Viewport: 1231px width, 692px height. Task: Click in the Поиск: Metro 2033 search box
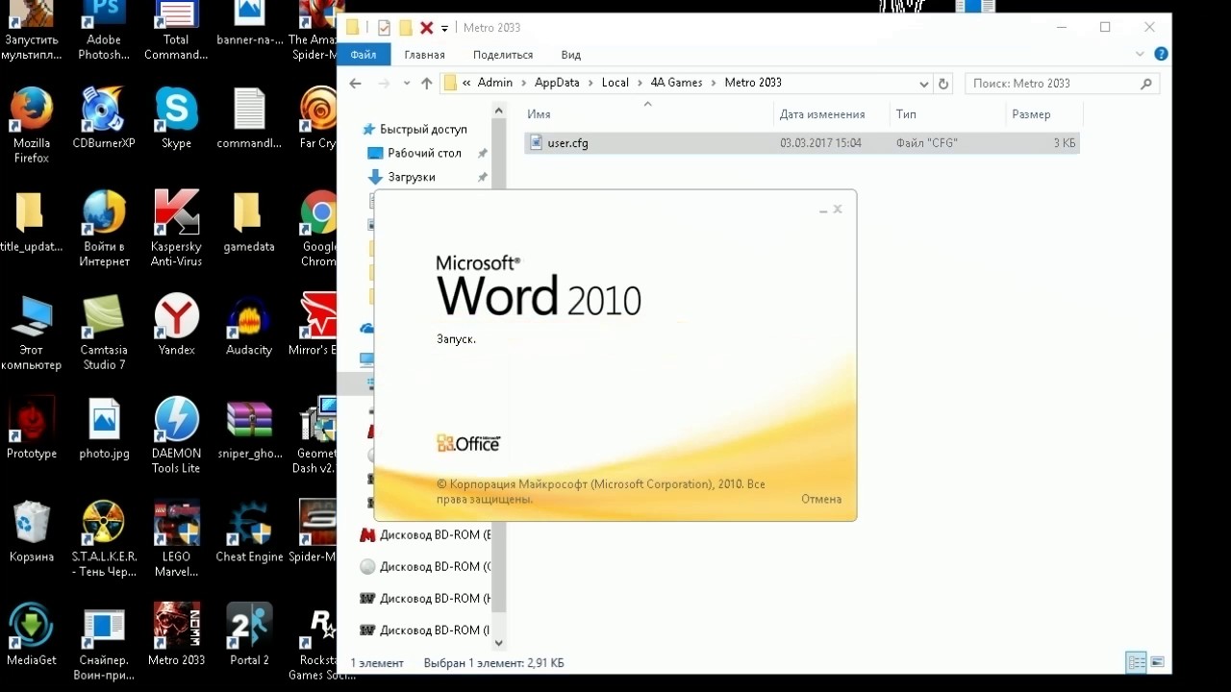[x=1062, y=84]
